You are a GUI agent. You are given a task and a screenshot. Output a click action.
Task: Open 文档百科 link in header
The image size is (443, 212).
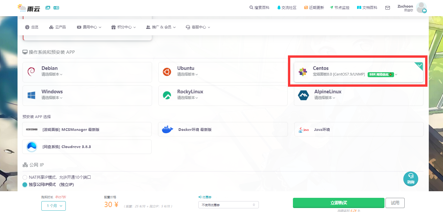coord(367,8)
